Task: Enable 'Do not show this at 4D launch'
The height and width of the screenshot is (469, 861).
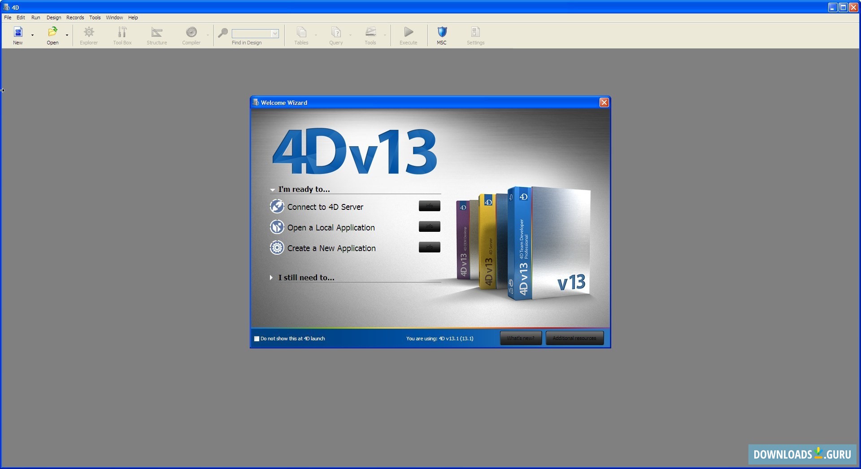Action: tap(257, 339)
